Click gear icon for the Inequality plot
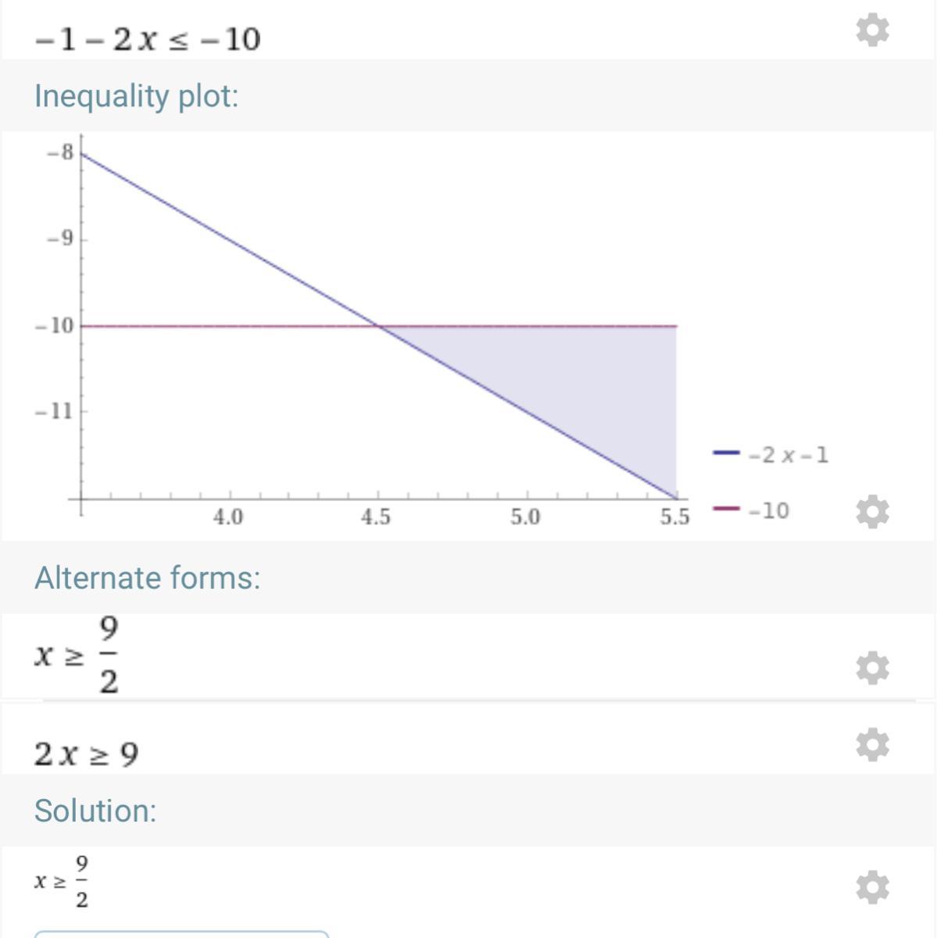 (872, 512)
